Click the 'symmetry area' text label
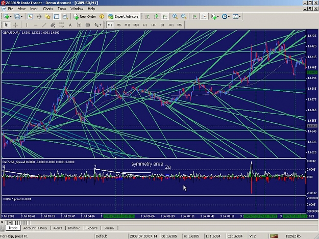This screenshot has width=319, height=239. coord(147,164)
